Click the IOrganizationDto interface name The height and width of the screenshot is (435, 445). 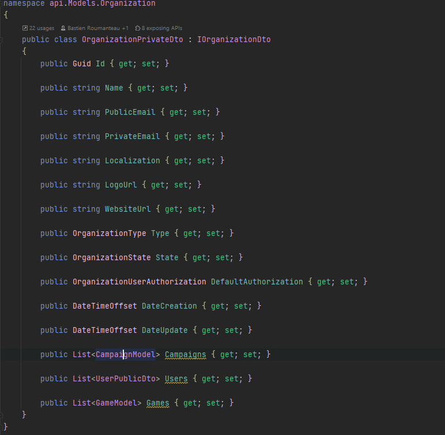[234, 39]
